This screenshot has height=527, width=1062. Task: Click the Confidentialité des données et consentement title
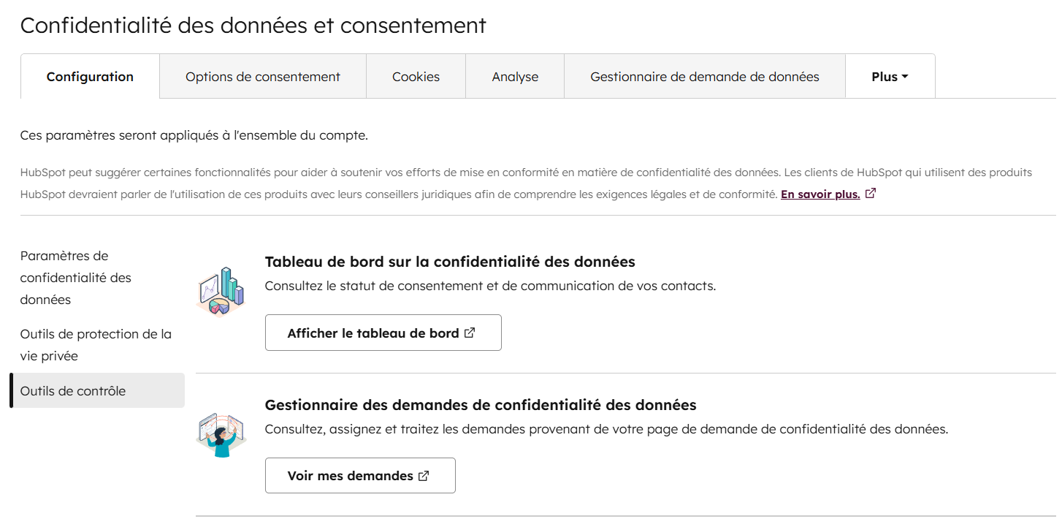(253, 25)
